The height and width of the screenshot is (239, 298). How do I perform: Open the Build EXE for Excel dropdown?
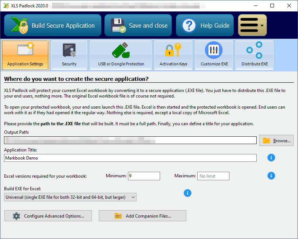point(70,197)
